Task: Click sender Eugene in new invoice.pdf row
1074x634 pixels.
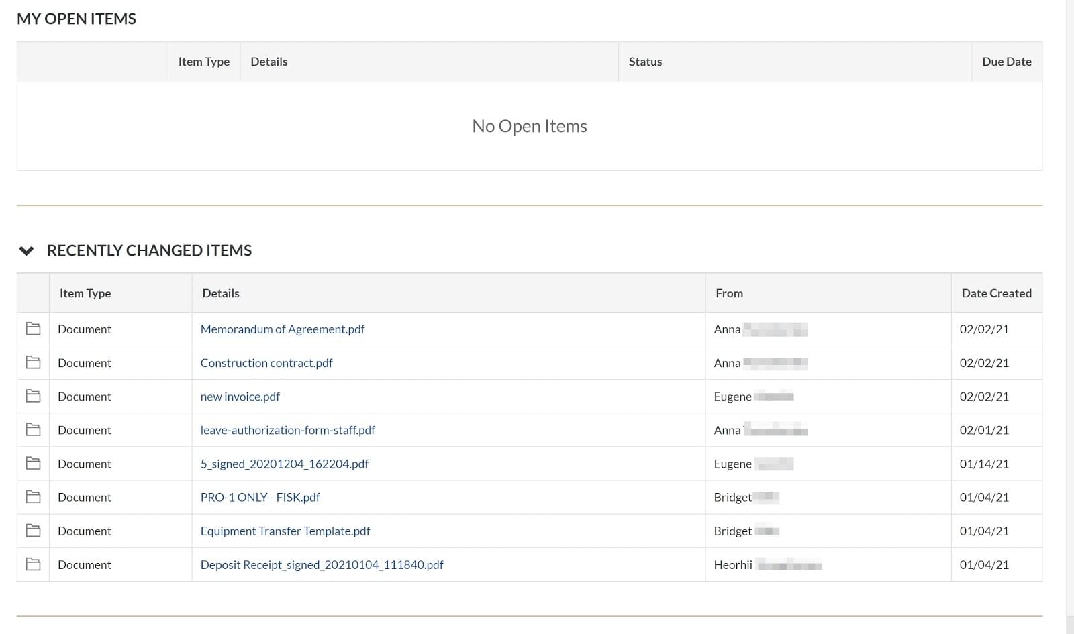Action: pos(733,397)
